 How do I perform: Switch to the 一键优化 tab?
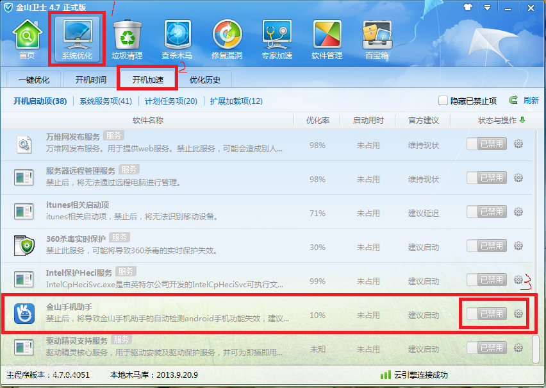coord(34,80)
